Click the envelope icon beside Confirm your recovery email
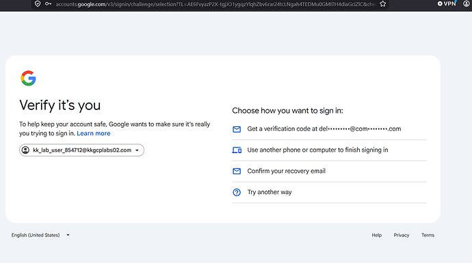Image resolution: width=472 pixels, height=263 pixels. coord(237,171)
